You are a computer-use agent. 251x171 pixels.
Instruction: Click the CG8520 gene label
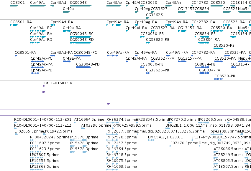click(x=218, y=3)
